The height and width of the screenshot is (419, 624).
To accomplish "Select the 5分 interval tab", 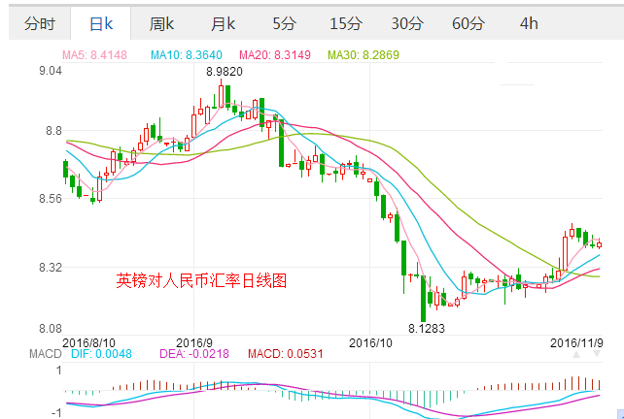I will (284, 23).
